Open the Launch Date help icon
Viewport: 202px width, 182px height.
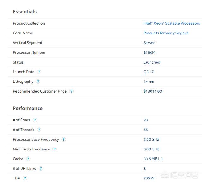coord(39,72)
